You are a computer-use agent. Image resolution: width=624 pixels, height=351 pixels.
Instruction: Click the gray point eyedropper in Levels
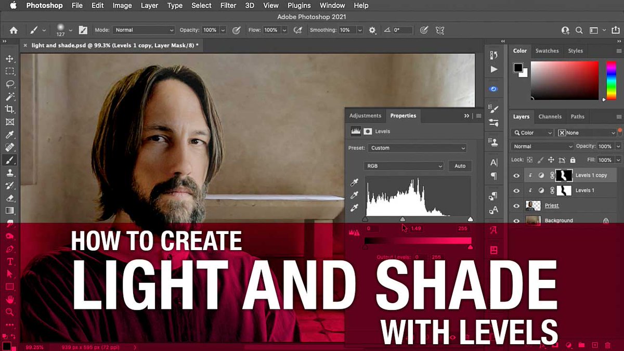point(354,195)
